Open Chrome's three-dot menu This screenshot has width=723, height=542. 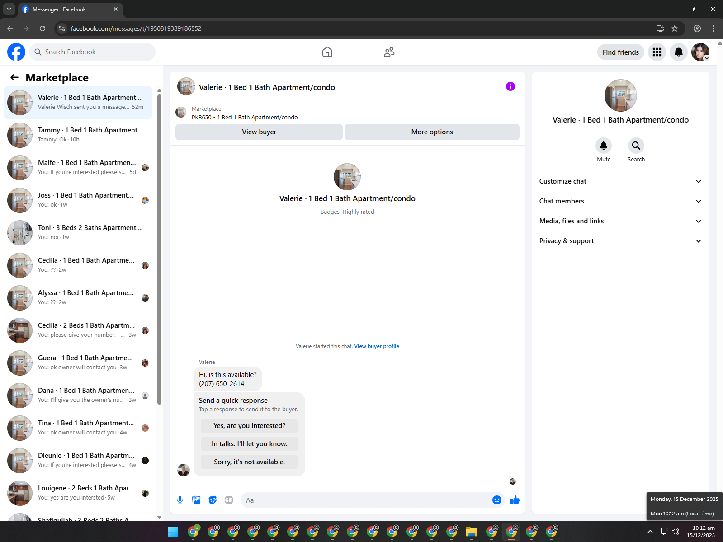(x=714, y=28)
